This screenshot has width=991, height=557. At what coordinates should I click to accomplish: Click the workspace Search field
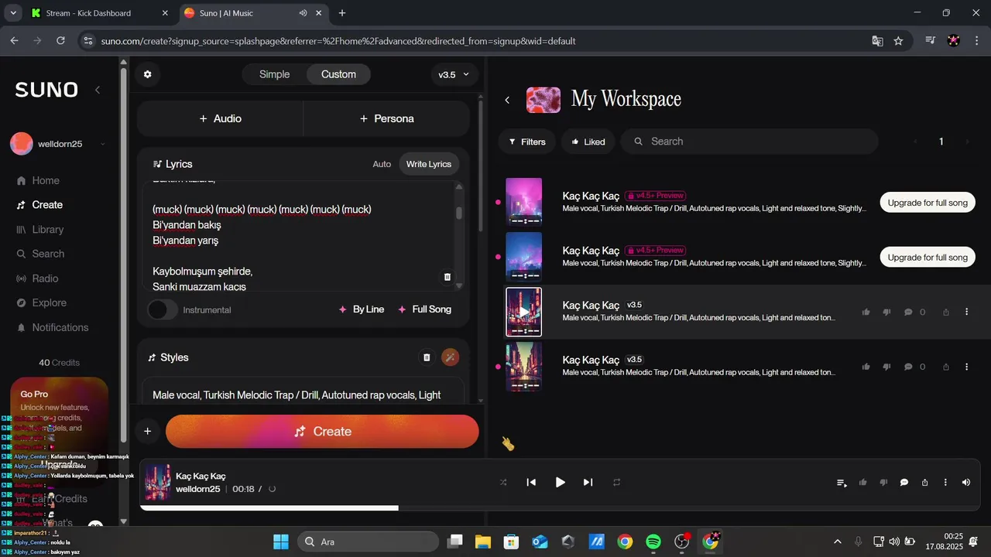point(749,142)
